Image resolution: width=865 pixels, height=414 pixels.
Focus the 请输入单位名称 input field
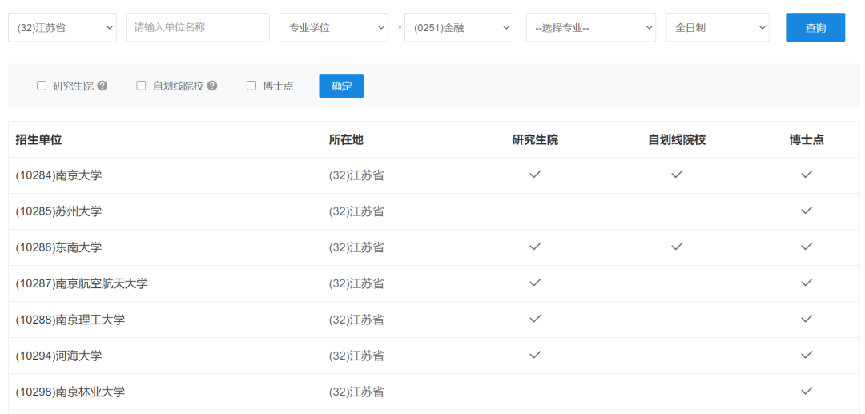tap(198, 27)
